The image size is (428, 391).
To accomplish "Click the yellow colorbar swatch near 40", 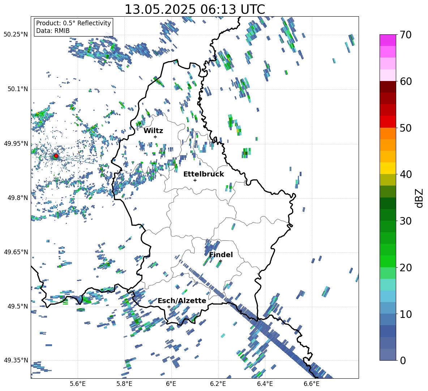I will 388,168.
